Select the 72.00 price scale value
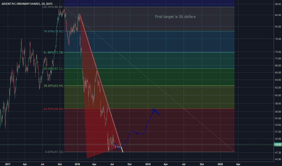 point(278,52)
